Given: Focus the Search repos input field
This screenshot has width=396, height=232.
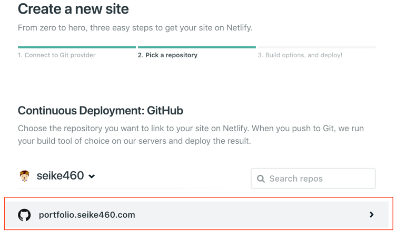Looking at the screenshot, I should [x=313, y=178].
